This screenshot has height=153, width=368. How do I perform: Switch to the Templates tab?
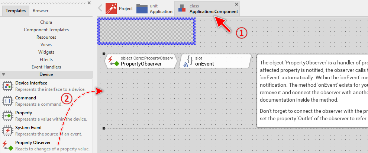point(16,11)
